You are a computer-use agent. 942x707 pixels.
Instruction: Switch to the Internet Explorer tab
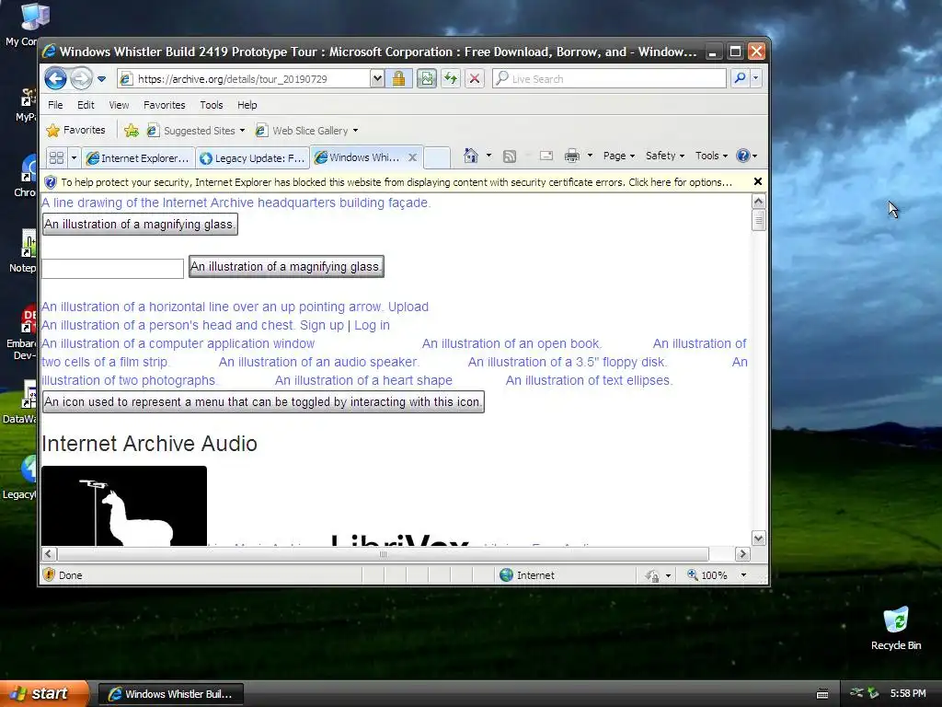[x=138, y=158]
